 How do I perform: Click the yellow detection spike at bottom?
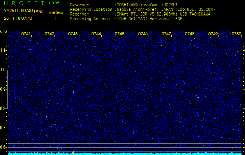click(73, 150)
